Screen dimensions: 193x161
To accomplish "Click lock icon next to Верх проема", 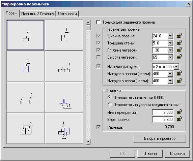I will 180,119.
